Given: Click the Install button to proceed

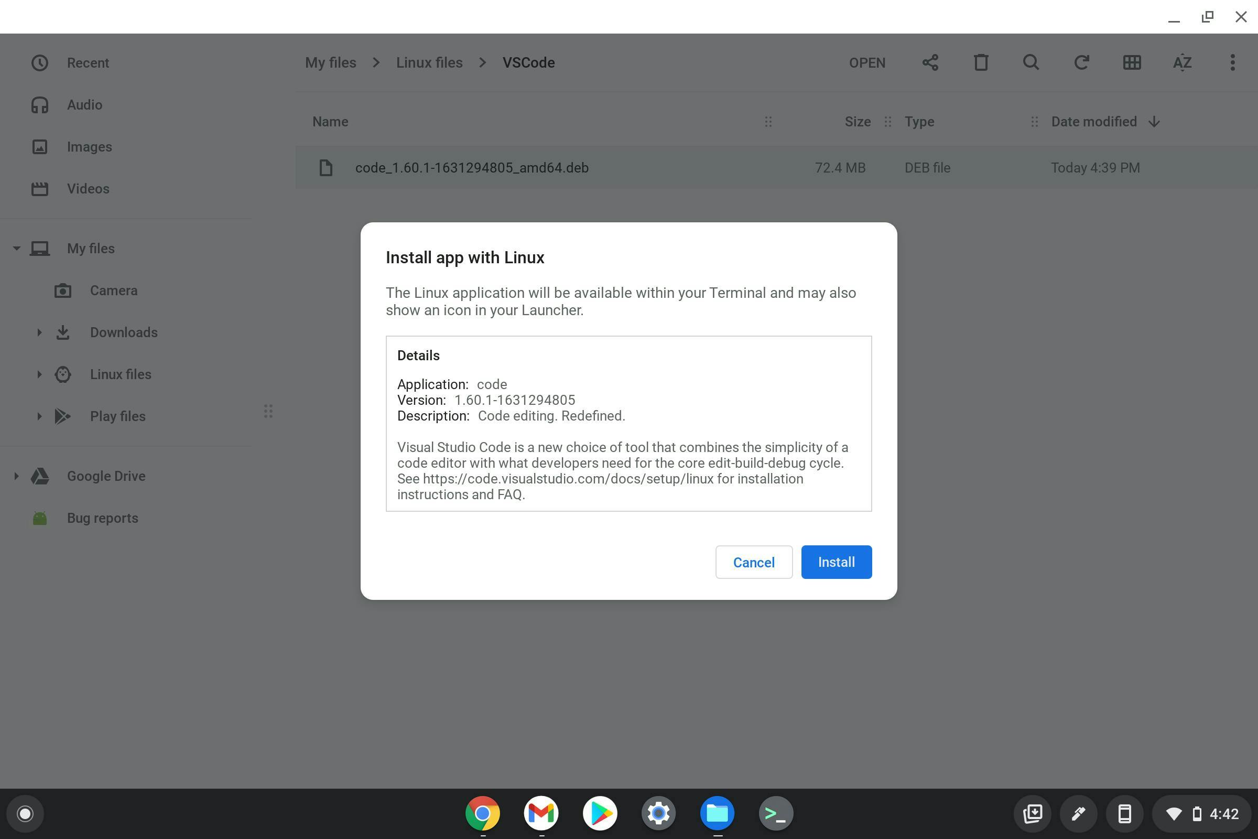Looking at the screenshot, I should coord(836,562).
